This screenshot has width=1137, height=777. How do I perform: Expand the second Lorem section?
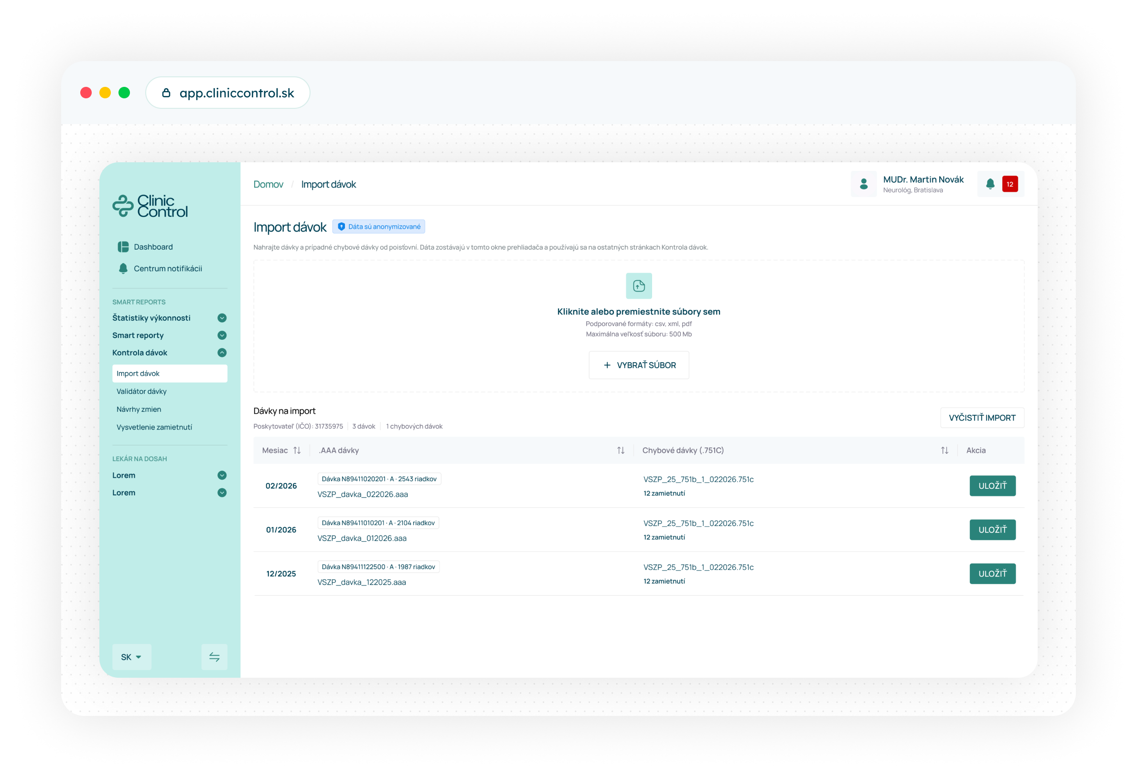pos(222,493)
